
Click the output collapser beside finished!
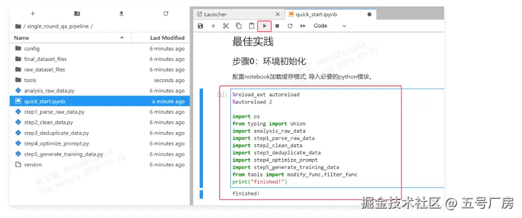(201, 194)
